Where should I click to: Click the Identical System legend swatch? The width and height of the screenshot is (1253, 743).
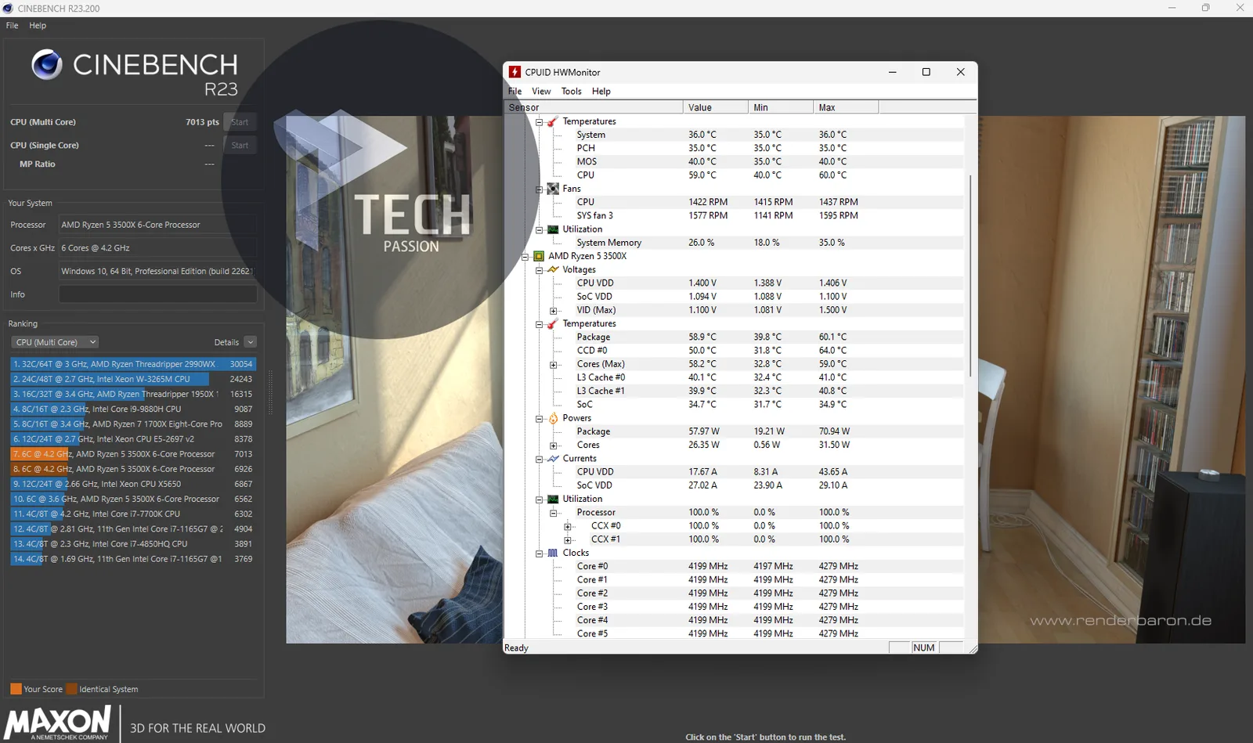72,689
